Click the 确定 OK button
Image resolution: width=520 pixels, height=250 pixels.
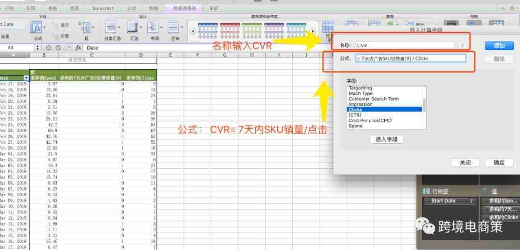pos(499,162)
